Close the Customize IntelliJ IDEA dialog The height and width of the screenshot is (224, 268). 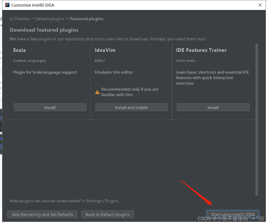point(260,5)
